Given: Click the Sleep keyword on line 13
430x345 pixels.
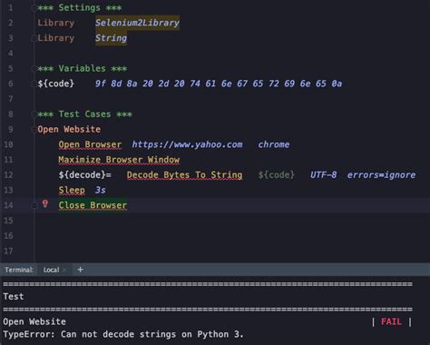Looking at the screenshot, I should point(72,190).
